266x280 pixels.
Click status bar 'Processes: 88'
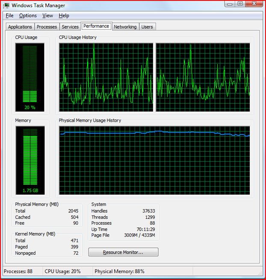click(x=18, y=271)
